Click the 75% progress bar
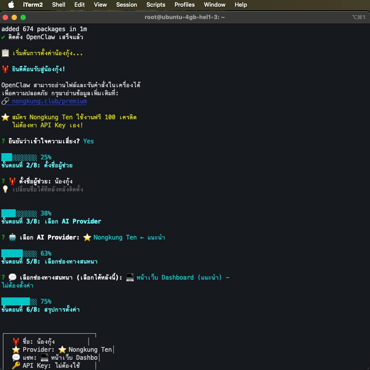Screen dimensions: 370x370 19,301
